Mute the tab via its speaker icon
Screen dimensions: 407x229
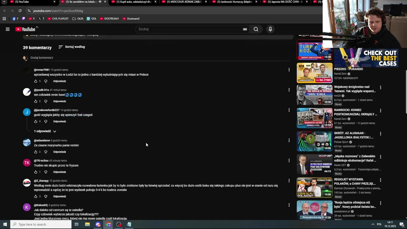100,2
